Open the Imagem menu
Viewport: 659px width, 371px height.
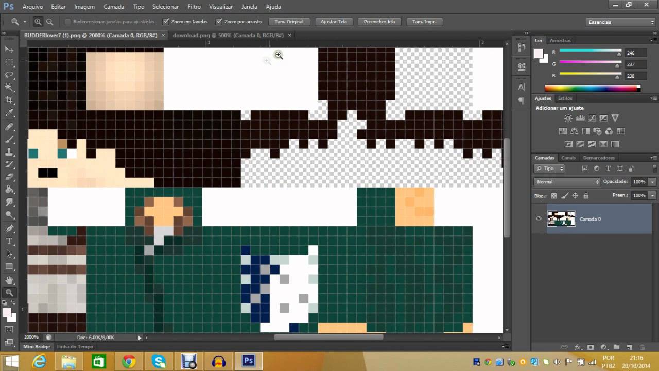pyautogui.click(x=84, y=7)
